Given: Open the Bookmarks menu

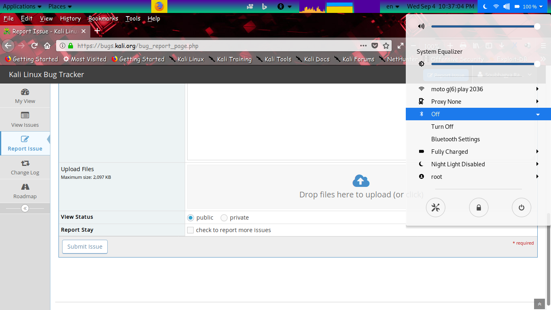Looking at the screenshot, I should 103,19.
